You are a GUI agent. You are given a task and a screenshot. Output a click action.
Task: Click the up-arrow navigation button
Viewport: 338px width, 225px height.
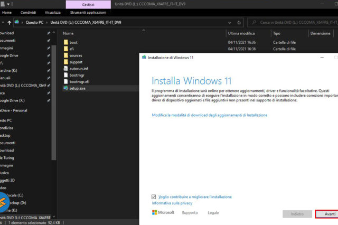tap(9, 23)
